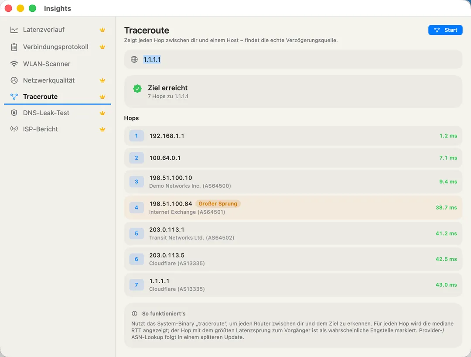The width and height of the screenshot is (471, 357).
Task: Click the 42.5 ms latency value
Action: (x=447, y=259)
